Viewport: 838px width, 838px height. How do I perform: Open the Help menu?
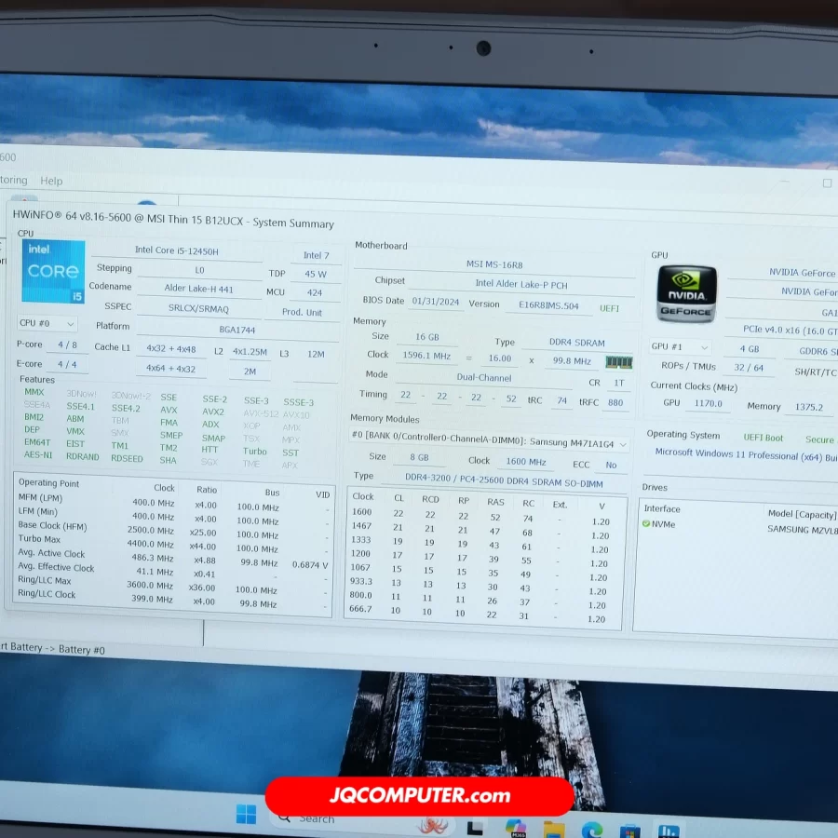(51, 181)
